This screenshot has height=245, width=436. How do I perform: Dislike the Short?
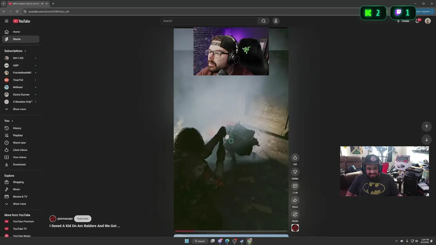click(295, 172)
